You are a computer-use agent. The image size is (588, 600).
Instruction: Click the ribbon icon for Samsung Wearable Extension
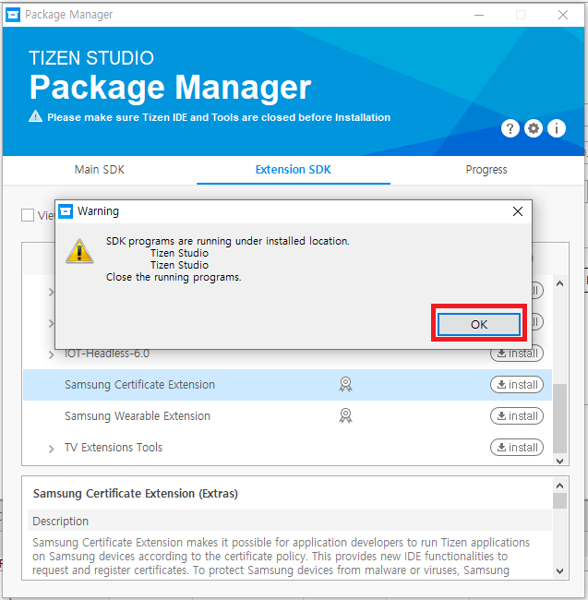(x=345, y=415)
